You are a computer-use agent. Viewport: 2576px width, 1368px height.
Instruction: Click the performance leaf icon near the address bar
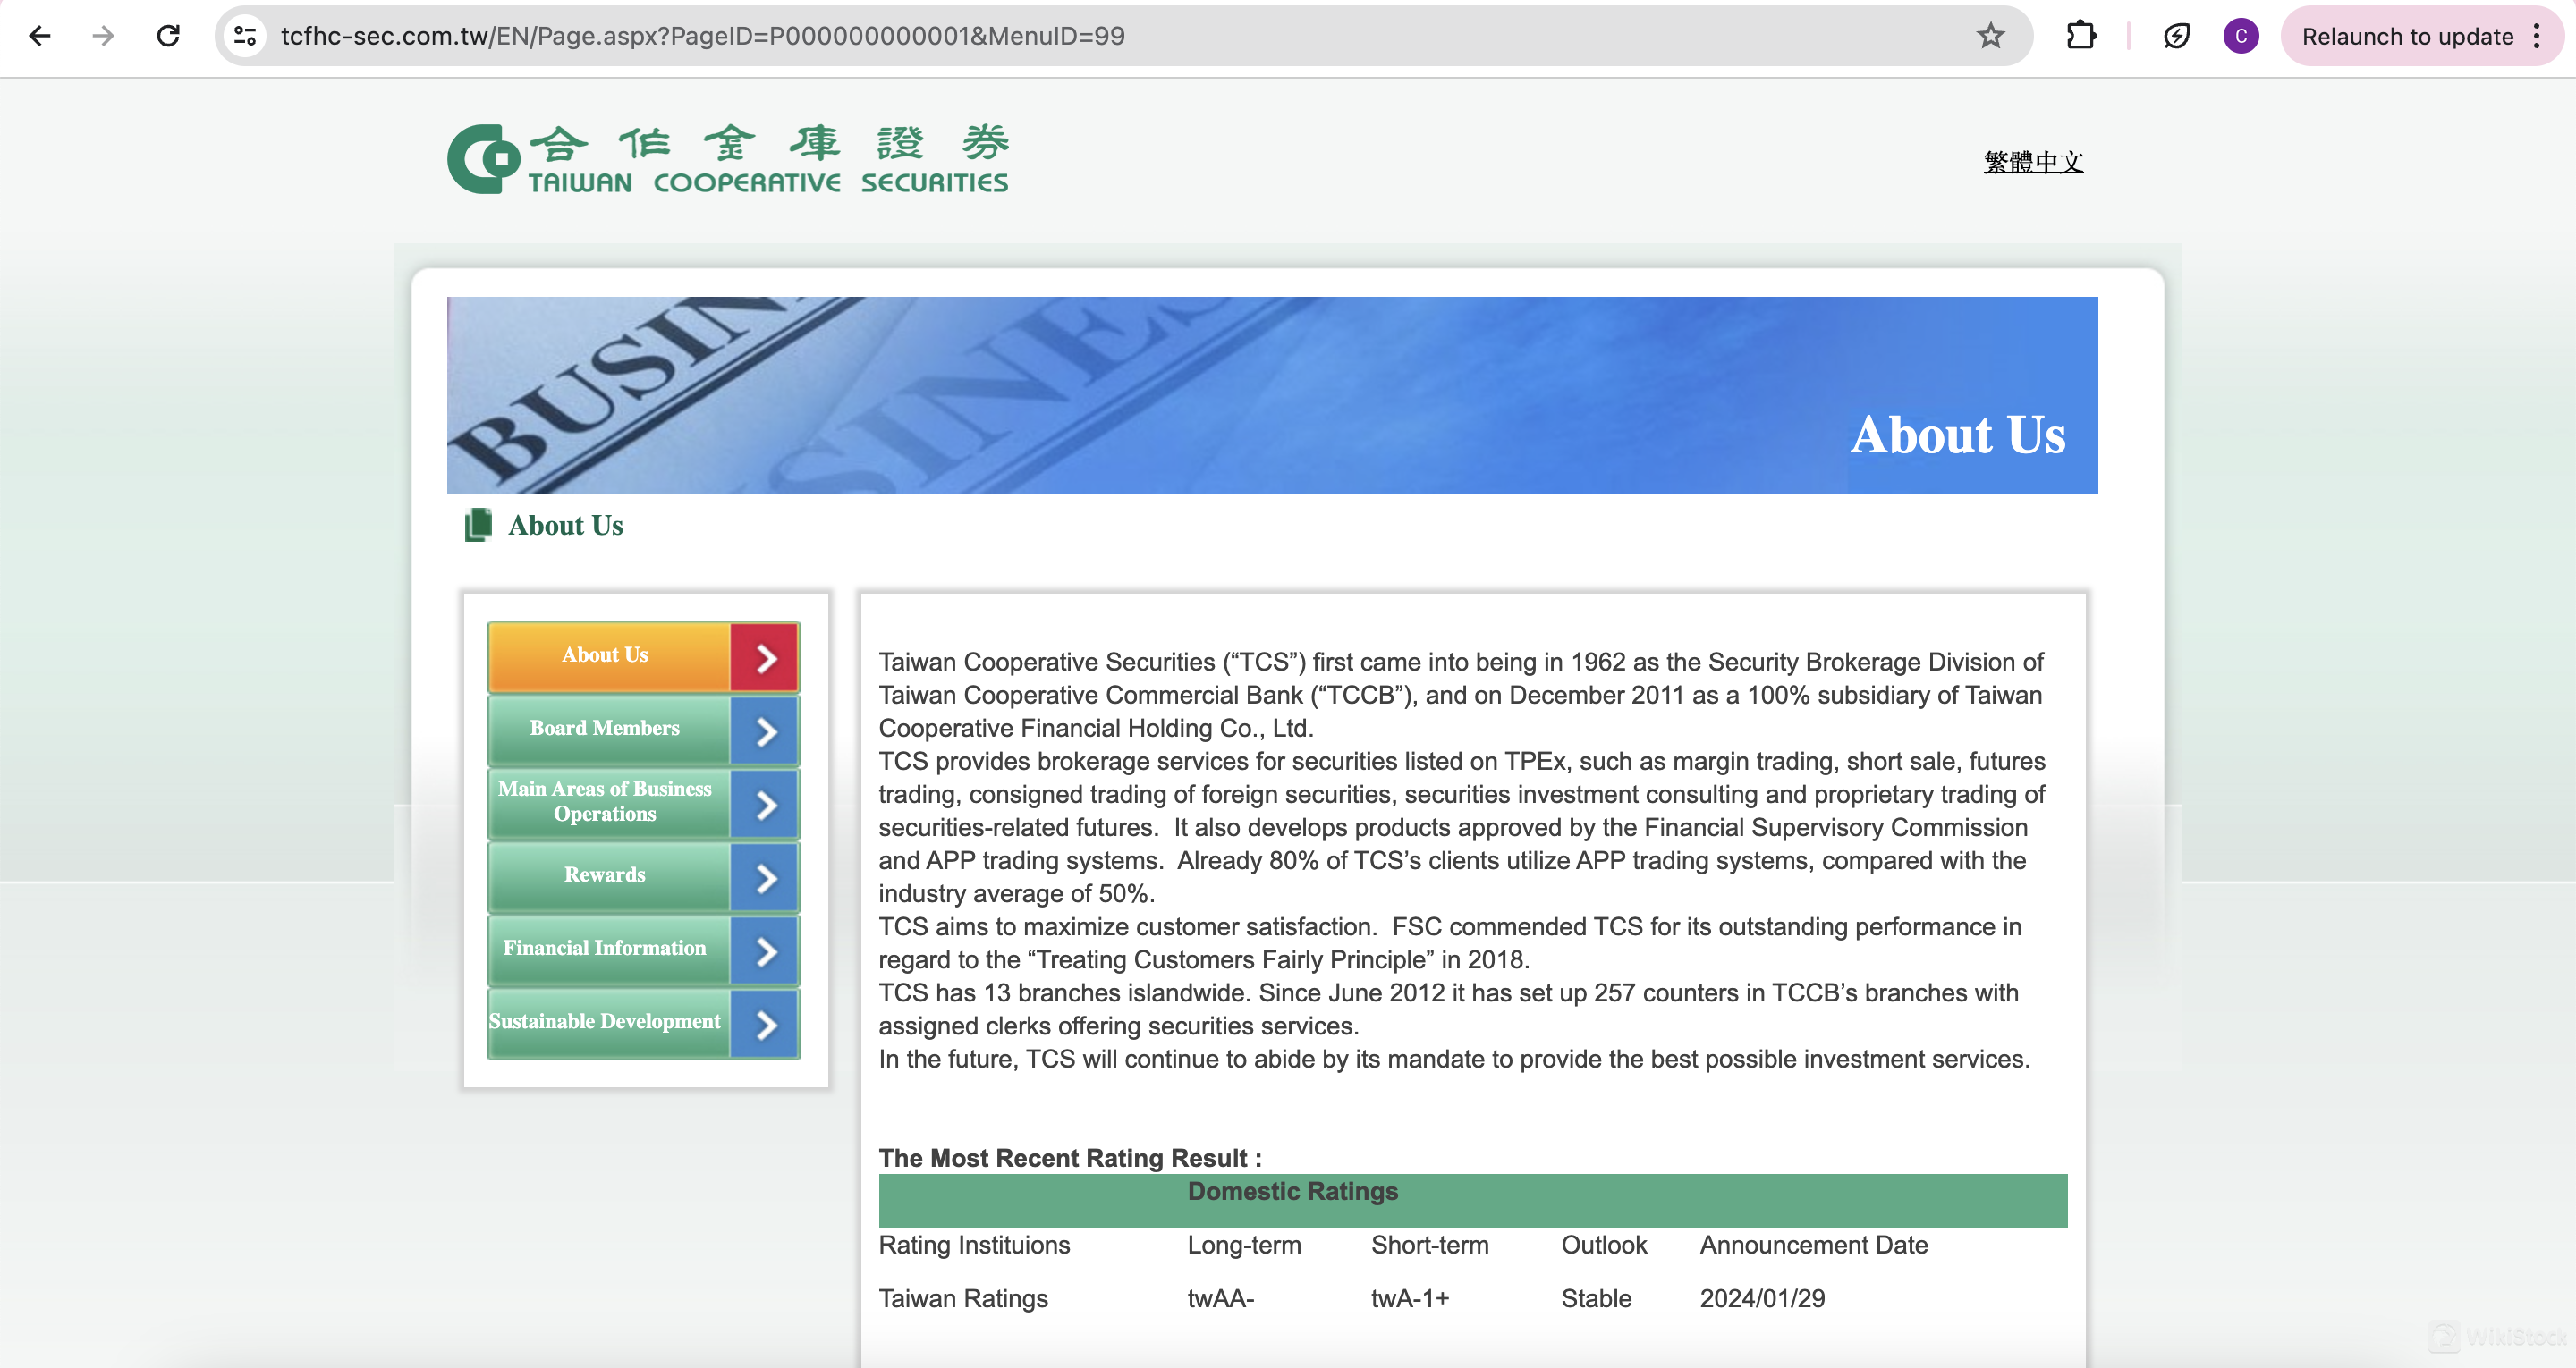2176,36
